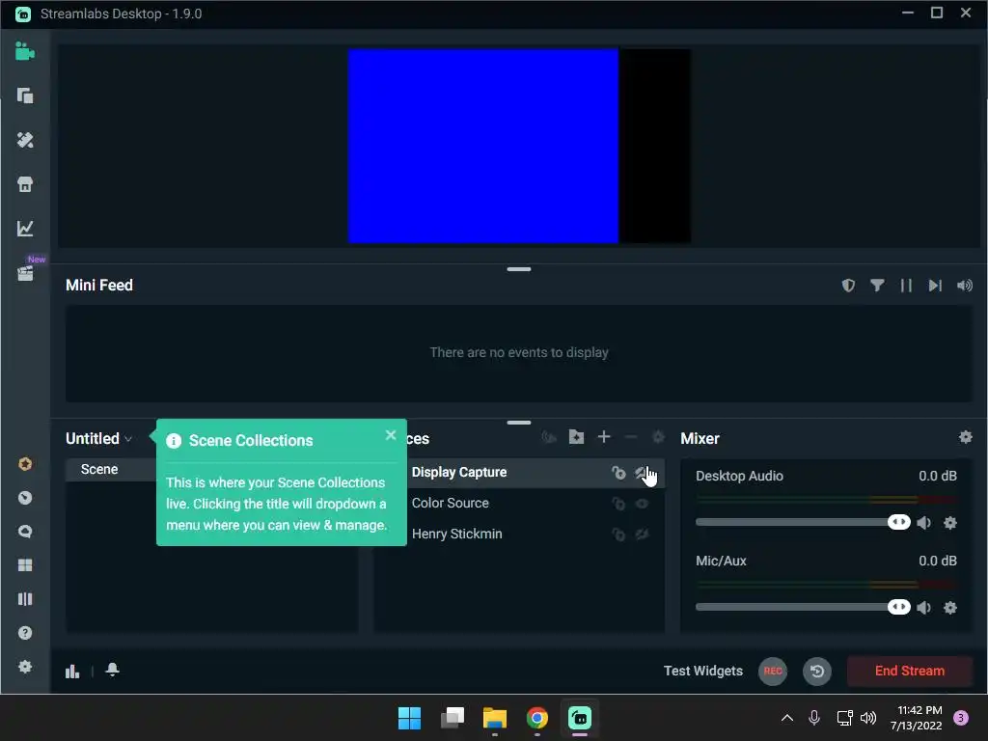The width and height of the screenshot is (988, 741).
Task: Click the blue preview canvas
Action: (483, 147)
